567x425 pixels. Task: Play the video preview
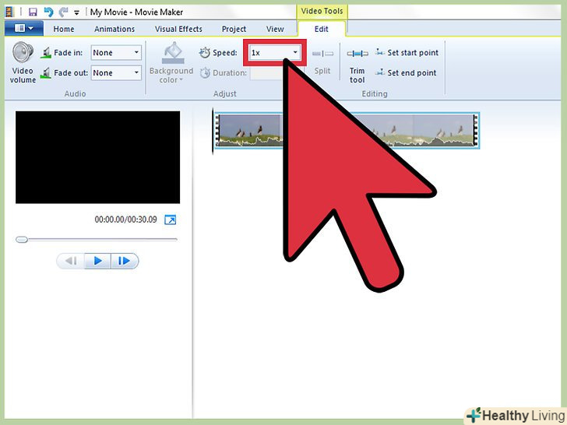pyautogui.click(x=97, y=261)
